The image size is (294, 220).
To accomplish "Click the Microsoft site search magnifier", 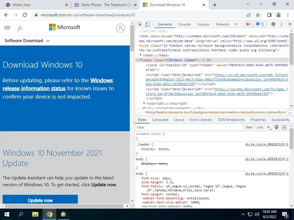I will tap(19, 29).
